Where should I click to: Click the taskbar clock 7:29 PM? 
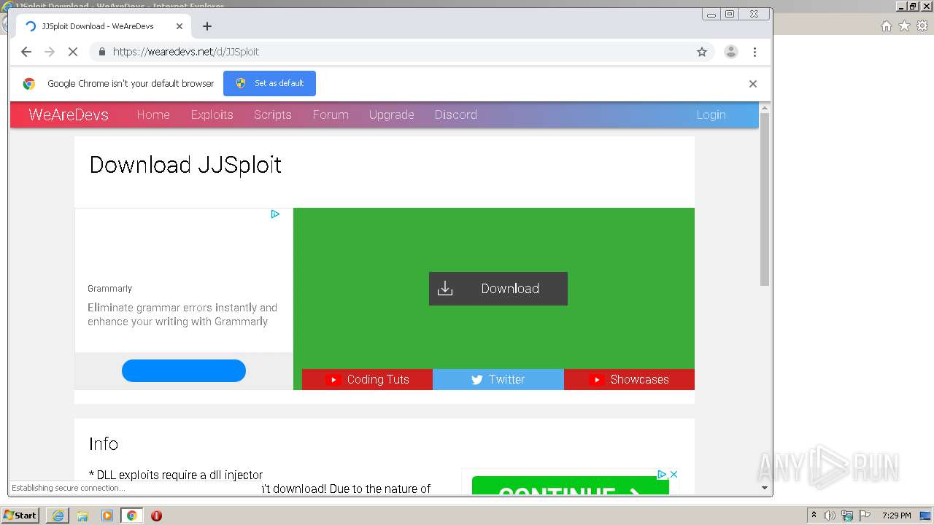[897, 516]
